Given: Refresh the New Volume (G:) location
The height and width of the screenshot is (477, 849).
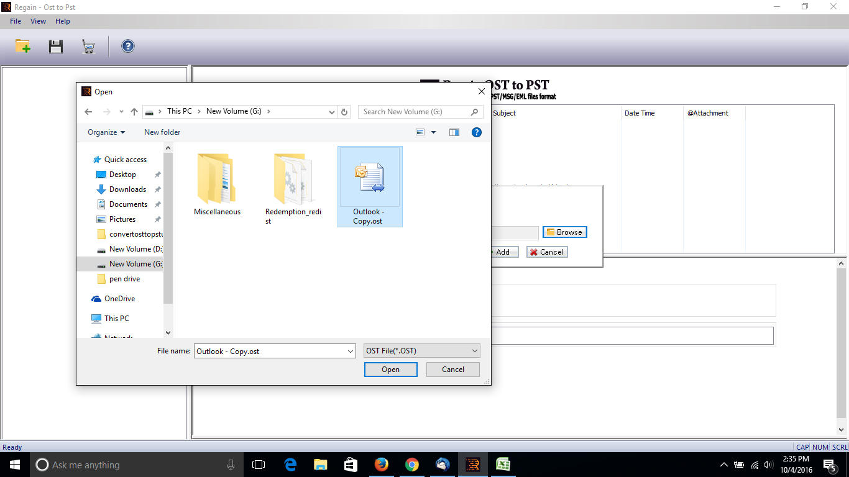Looking at the screenshot, I should 344,112.
